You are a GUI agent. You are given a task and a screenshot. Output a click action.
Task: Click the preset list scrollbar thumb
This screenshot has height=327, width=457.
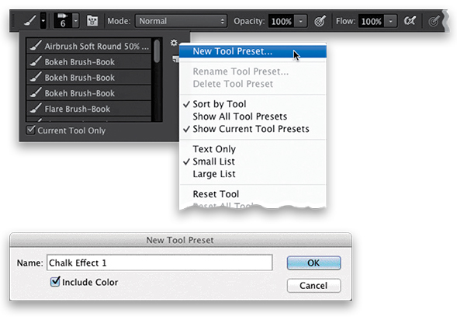point(157,50)
